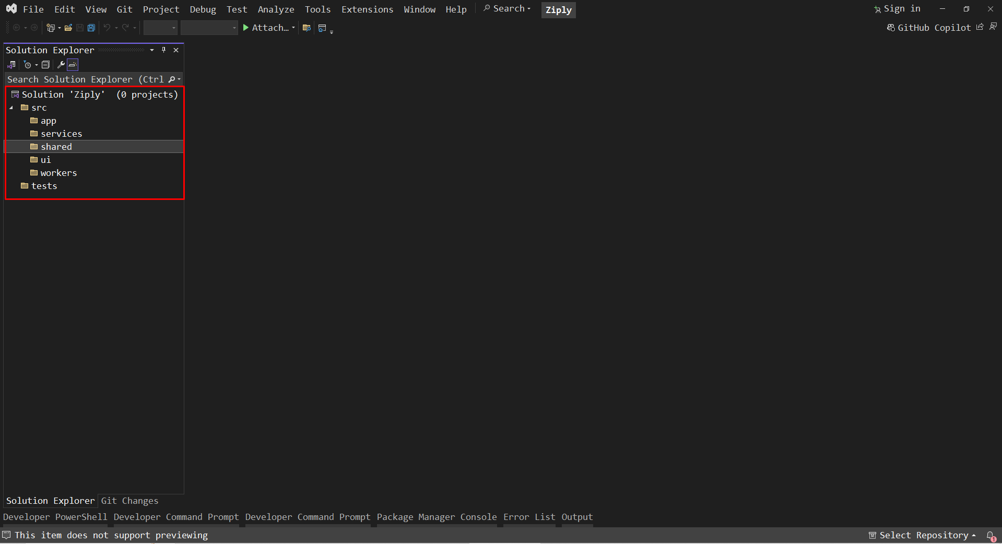Viewport: 1002px width, 544px height.
Task: Open notifications bell in status bar
Action: point(991,536)
